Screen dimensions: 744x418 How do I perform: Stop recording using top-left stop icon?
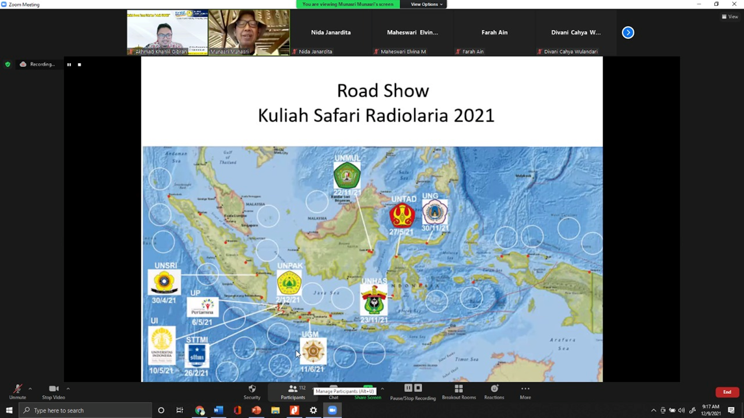coord(80,65)
